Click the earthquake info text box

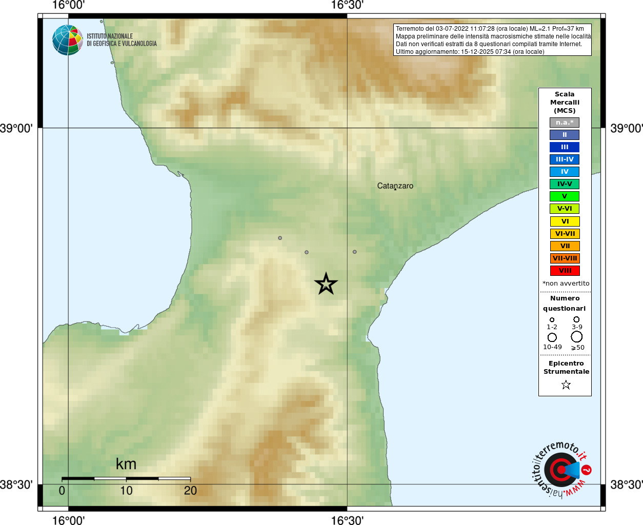pyautogui.click(x=492, y=40)
